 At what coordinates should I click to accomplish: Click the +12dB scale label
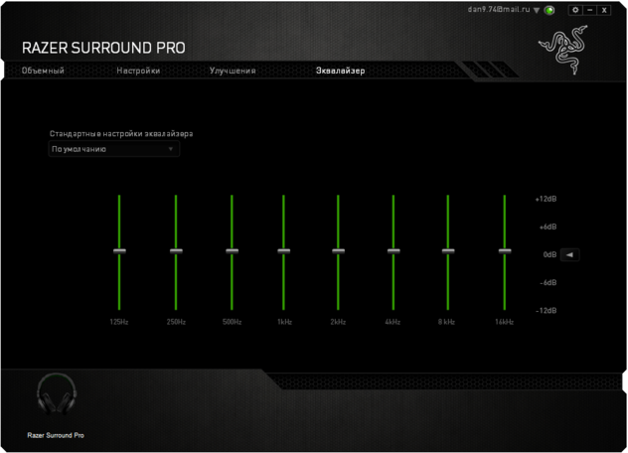(546, 199)
